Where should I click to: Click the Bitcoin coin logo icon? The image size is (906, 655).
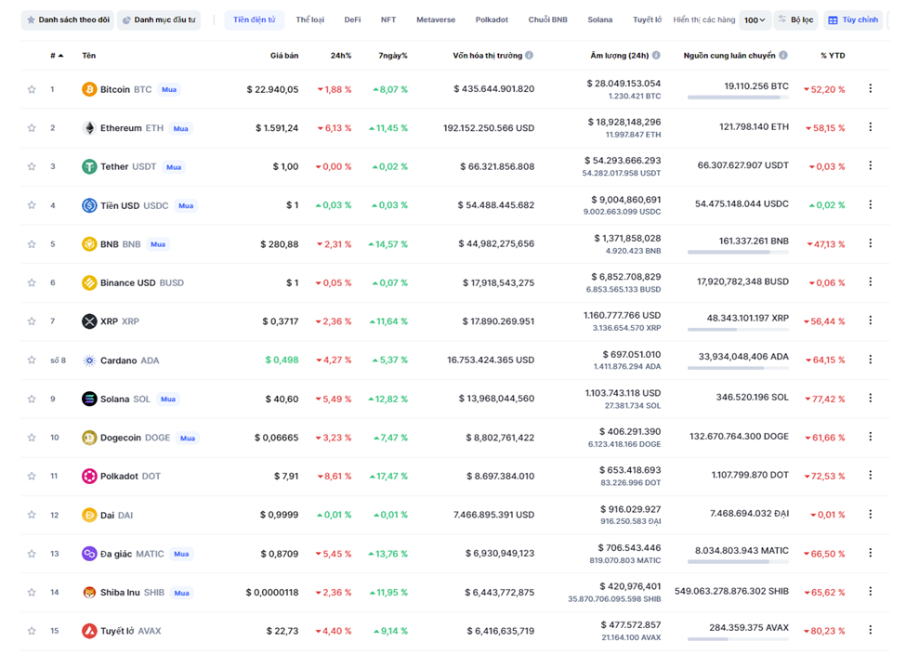89,89
